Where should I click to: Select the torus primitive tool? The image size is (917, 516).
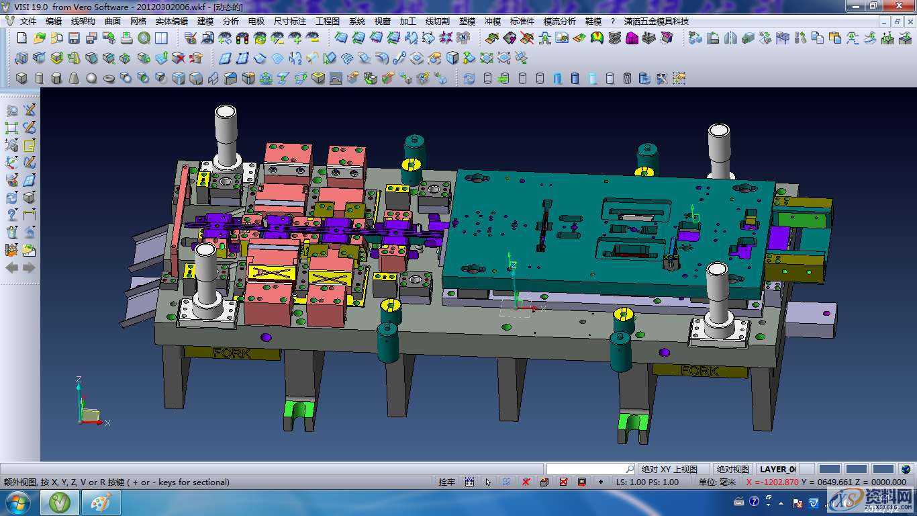109,79
